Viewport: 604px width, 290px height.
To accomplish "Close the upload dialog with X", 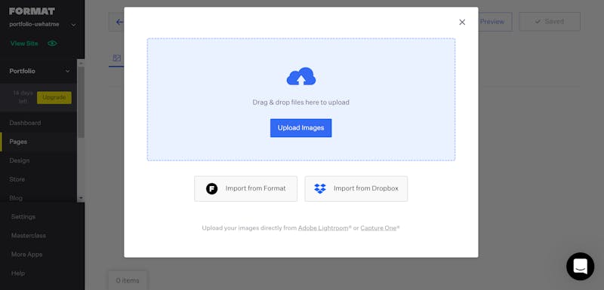I will coord(462,23).
